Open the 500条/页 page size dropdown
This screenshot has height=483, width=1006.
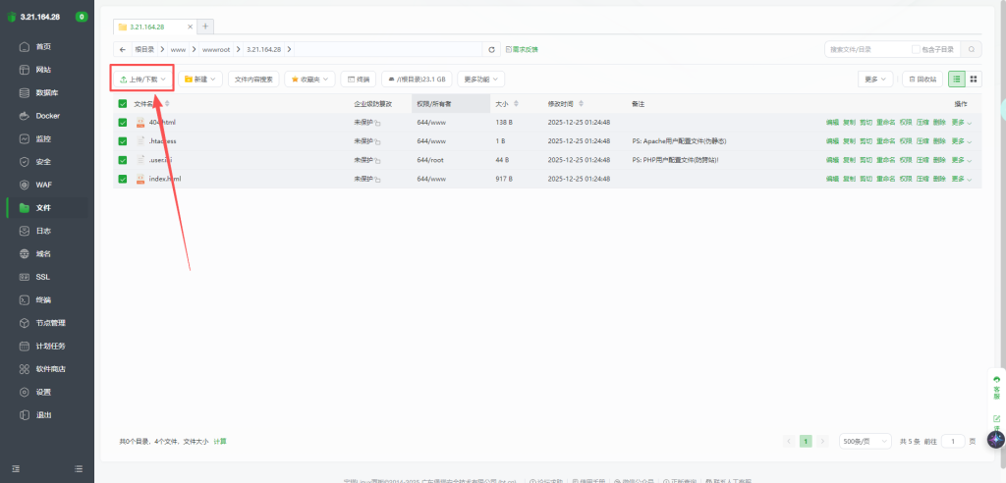click(866, 442)
